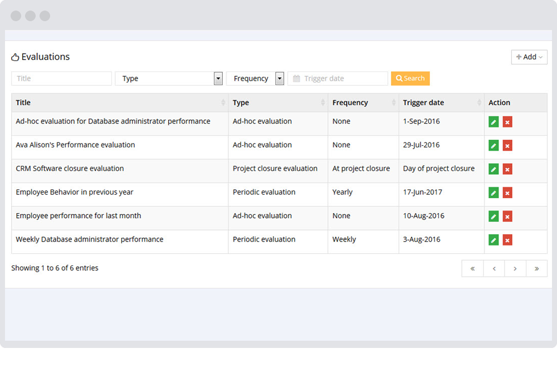Click 'Periodic evaluation' in Employee Behavior row
This screenshot has width=557, height=373.
click(264, 192)
